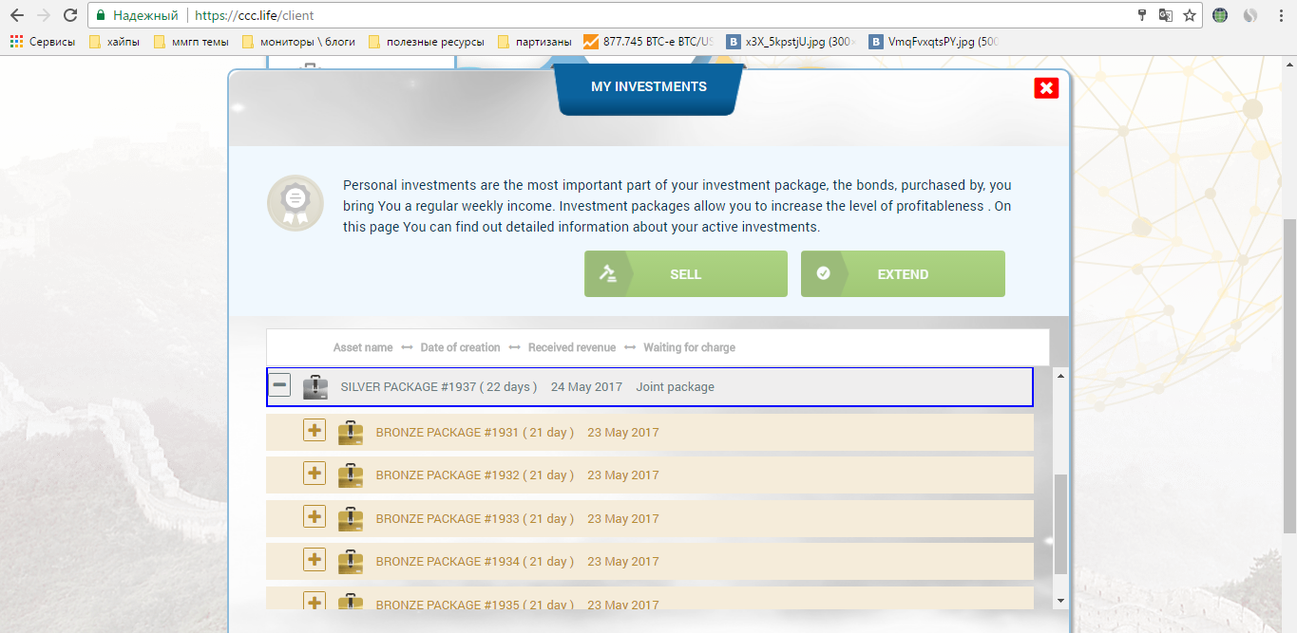Click the translate page icon in address bar

click(x=1165, y=15)
